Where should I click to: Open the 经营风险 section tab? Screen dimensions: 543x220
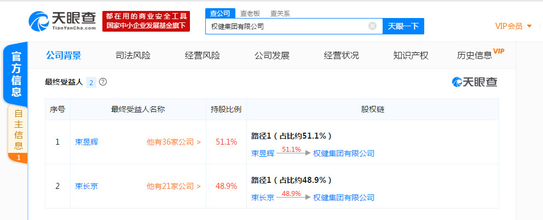203,56
